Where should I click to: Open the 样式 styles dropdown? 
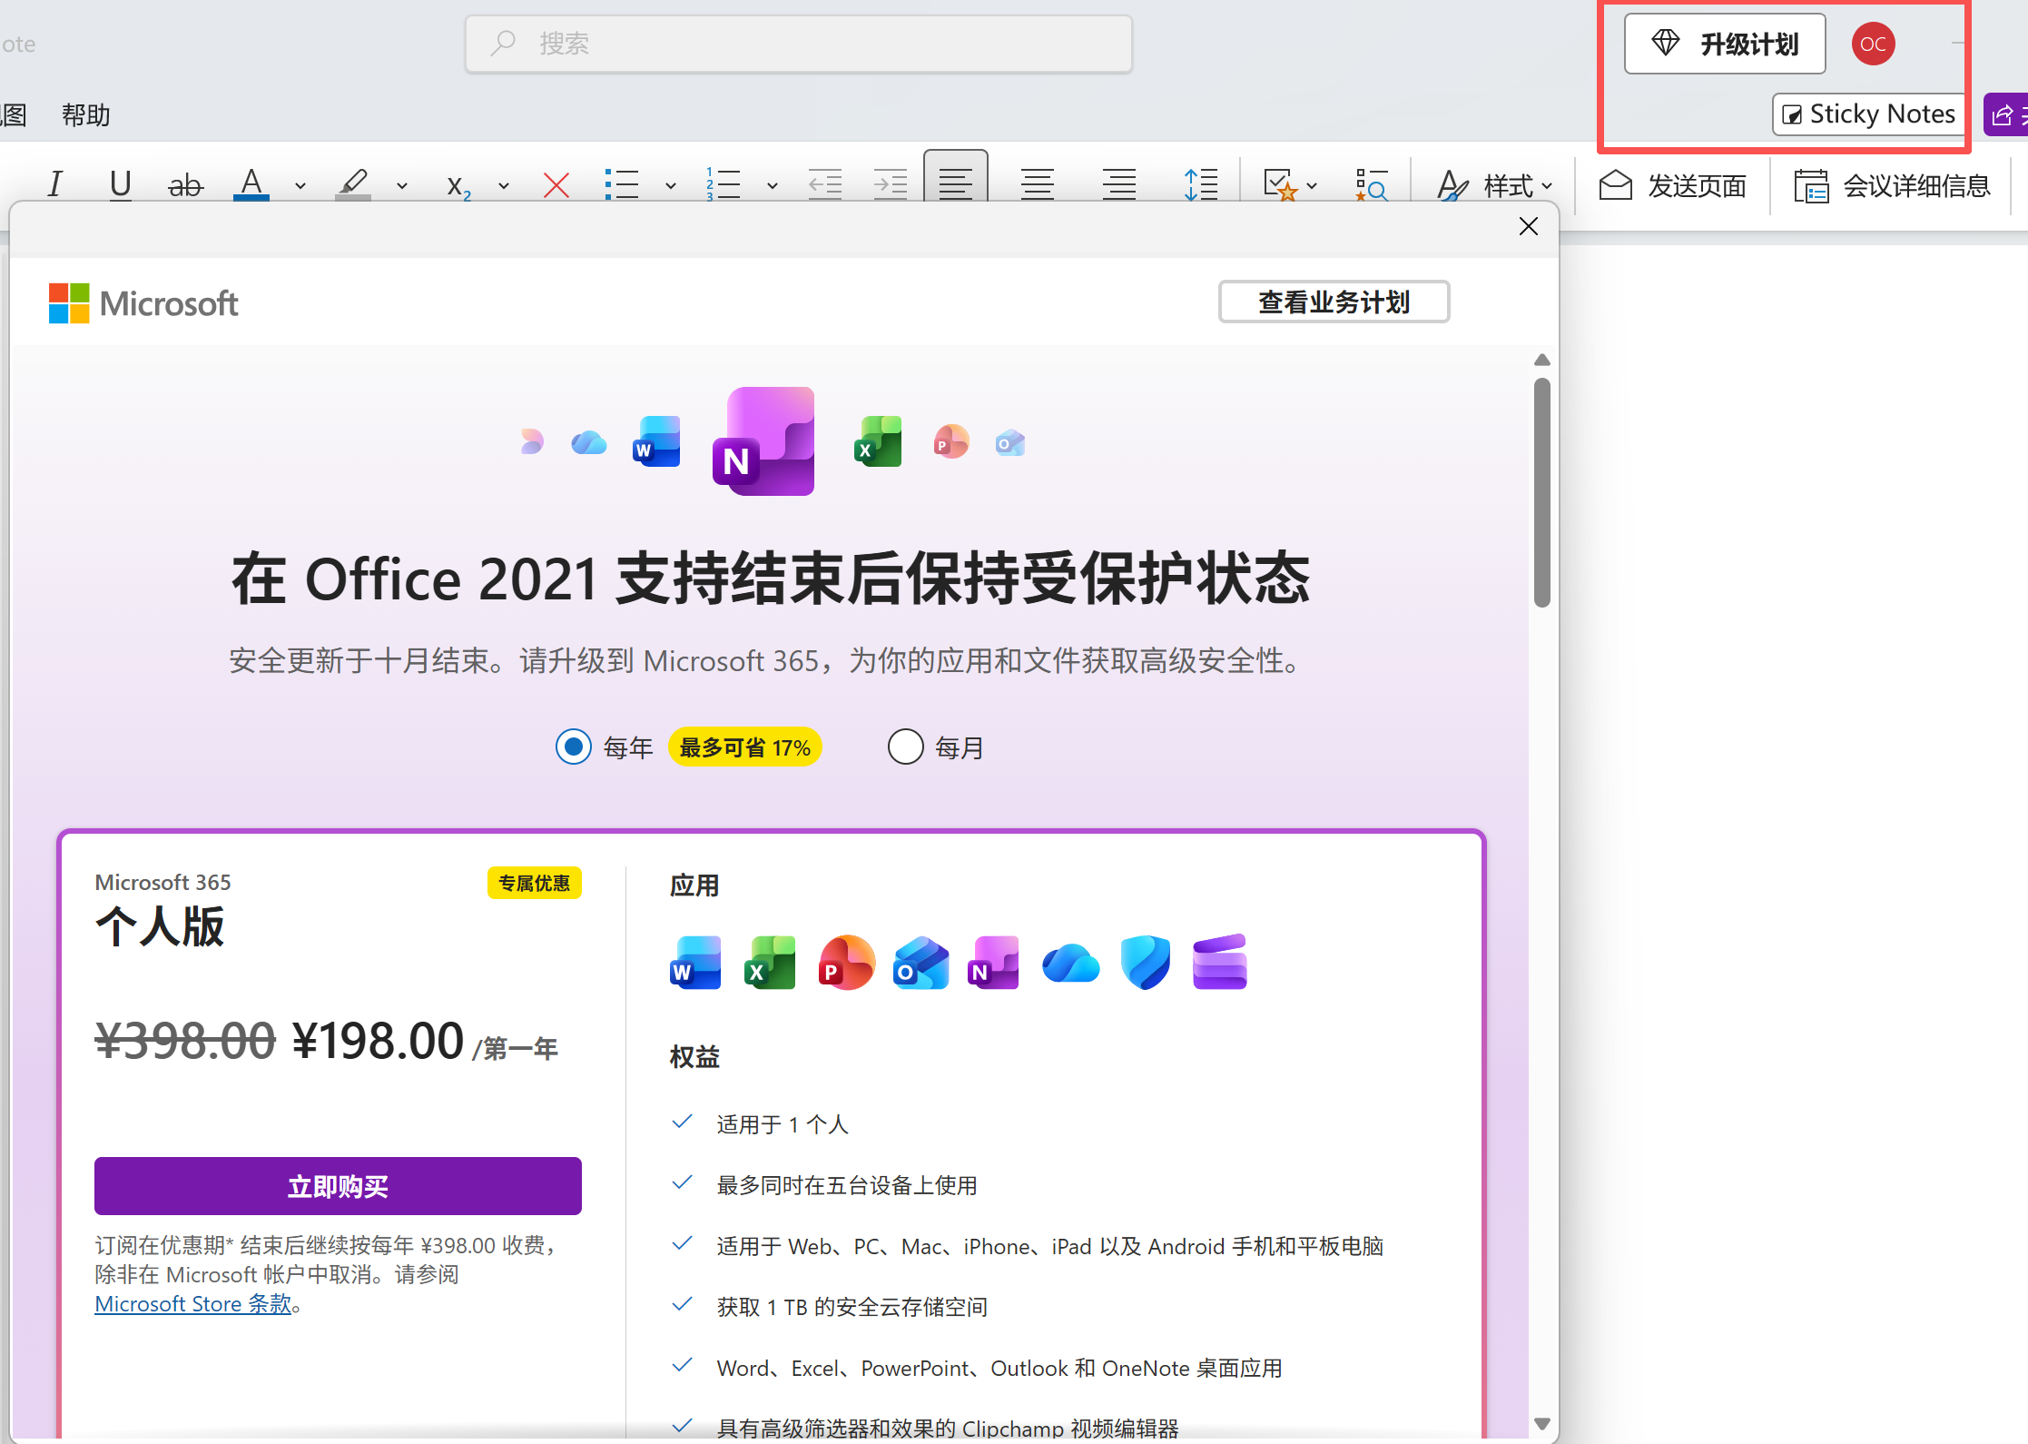click(x=1494, y=185)
